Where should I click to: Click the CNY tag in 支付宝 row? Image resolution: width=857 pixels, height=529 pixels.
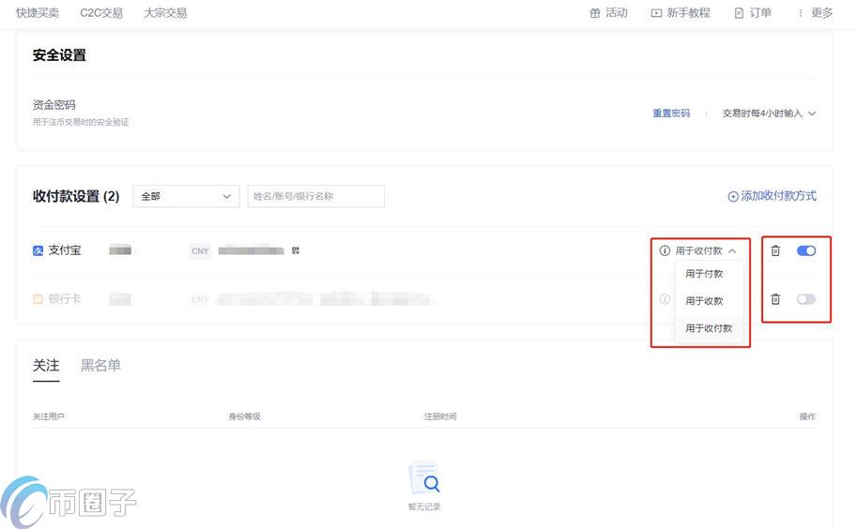coord(200,251)
